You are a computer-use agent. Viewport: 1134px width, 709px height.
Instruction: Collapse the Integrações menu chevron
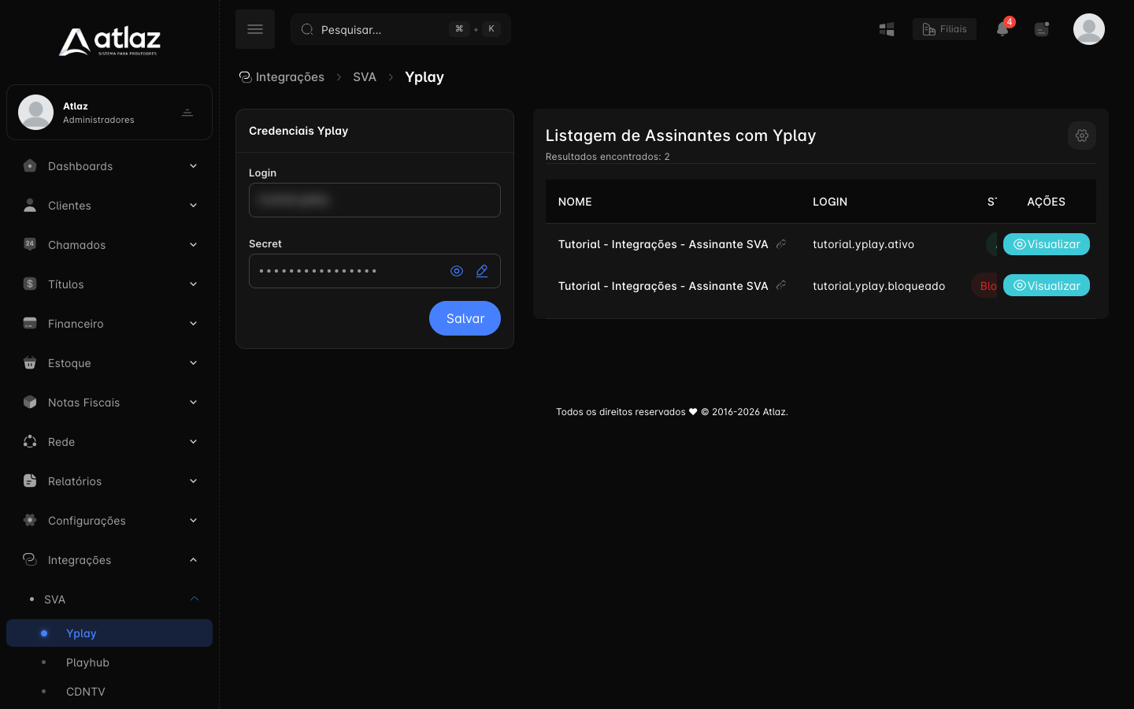coord(193,560)
